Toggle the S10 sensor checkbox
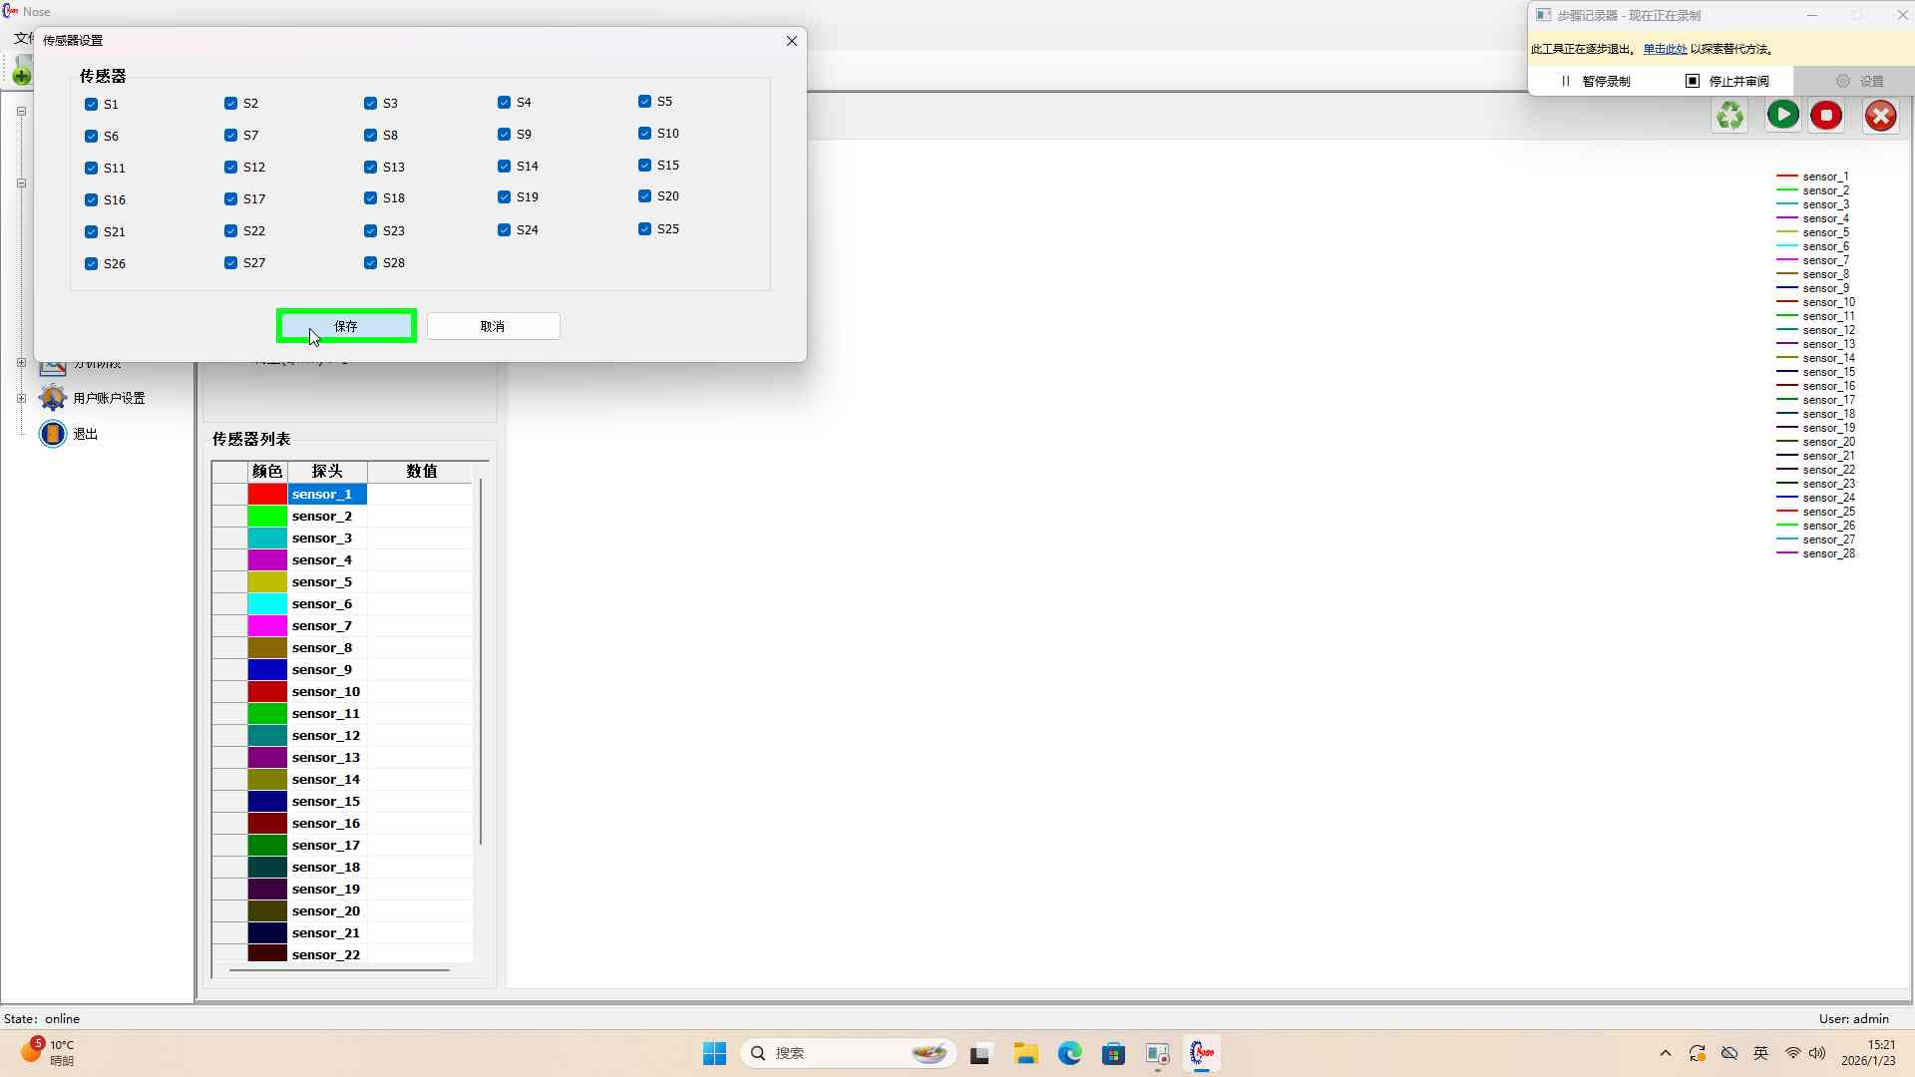The width and height of the screenshot is (1915, 1077). (x=645, y=134)
